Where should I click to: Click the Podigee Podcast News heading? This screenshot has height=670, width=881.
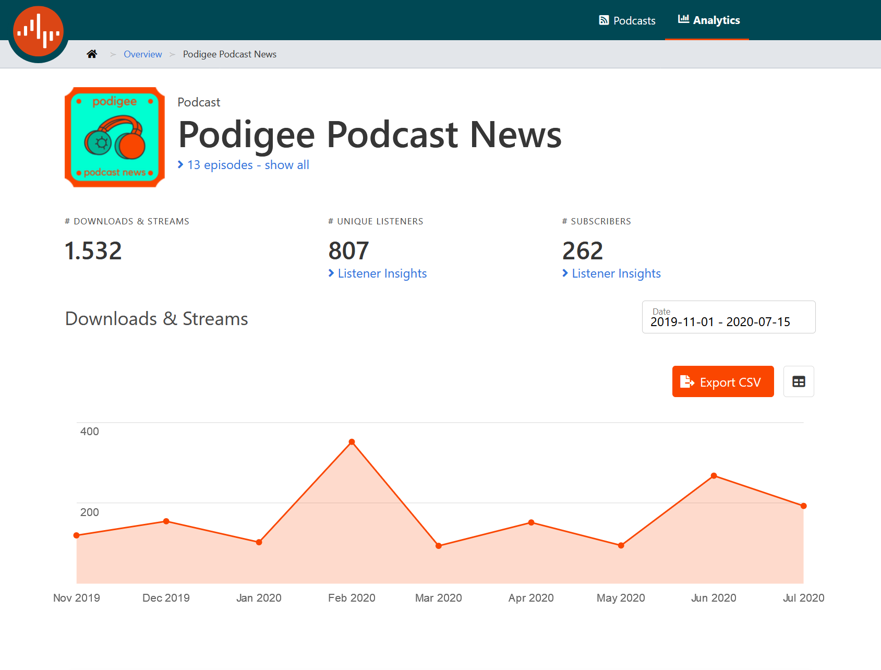[x=370, y=135]
